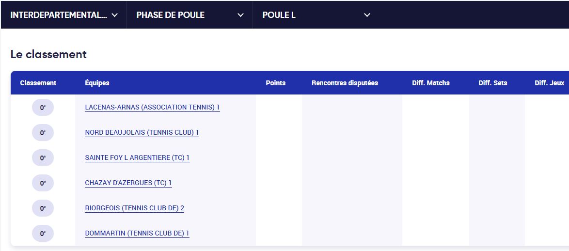Open the INTERDEPARTEMENTAL competition dropdown

pyautogui.click(x=64, y=15)
